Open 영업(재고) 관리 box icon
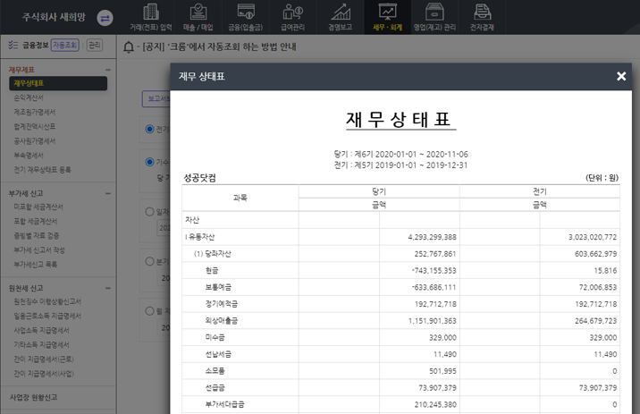This screenshot has height=414, width=640. (x=434, y=13)
